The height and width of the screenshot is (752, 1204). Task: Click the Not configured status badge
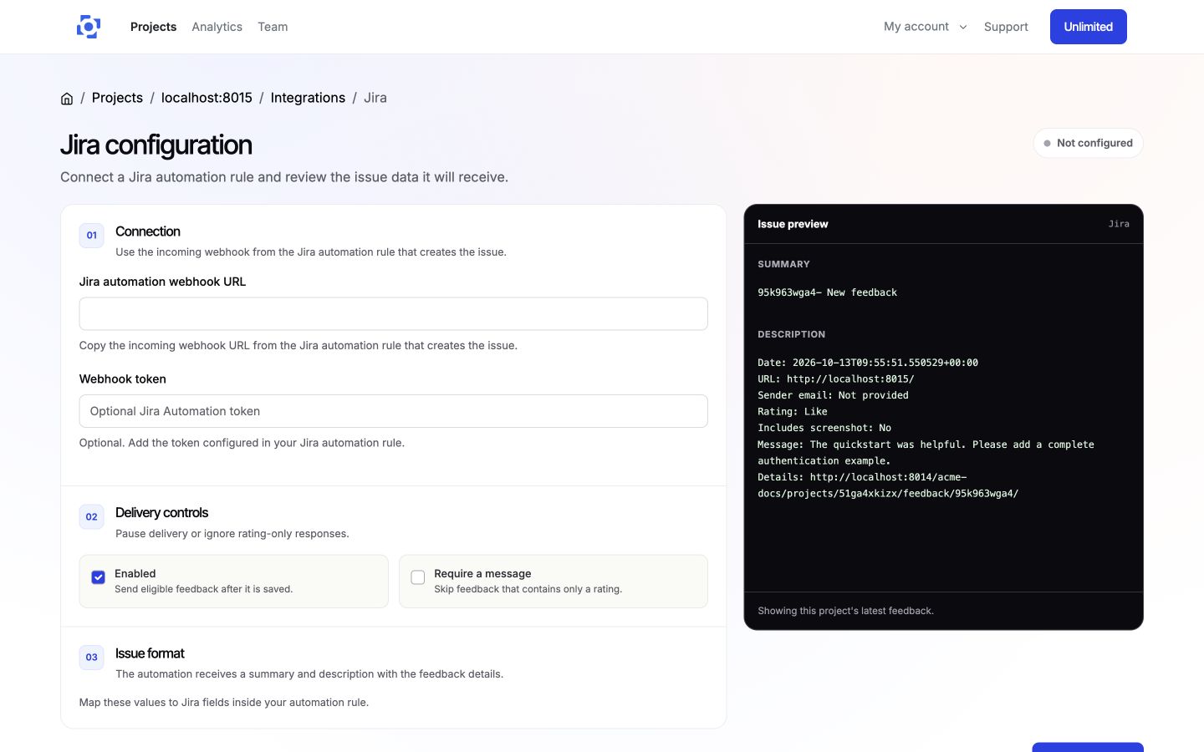(1088, 143)
